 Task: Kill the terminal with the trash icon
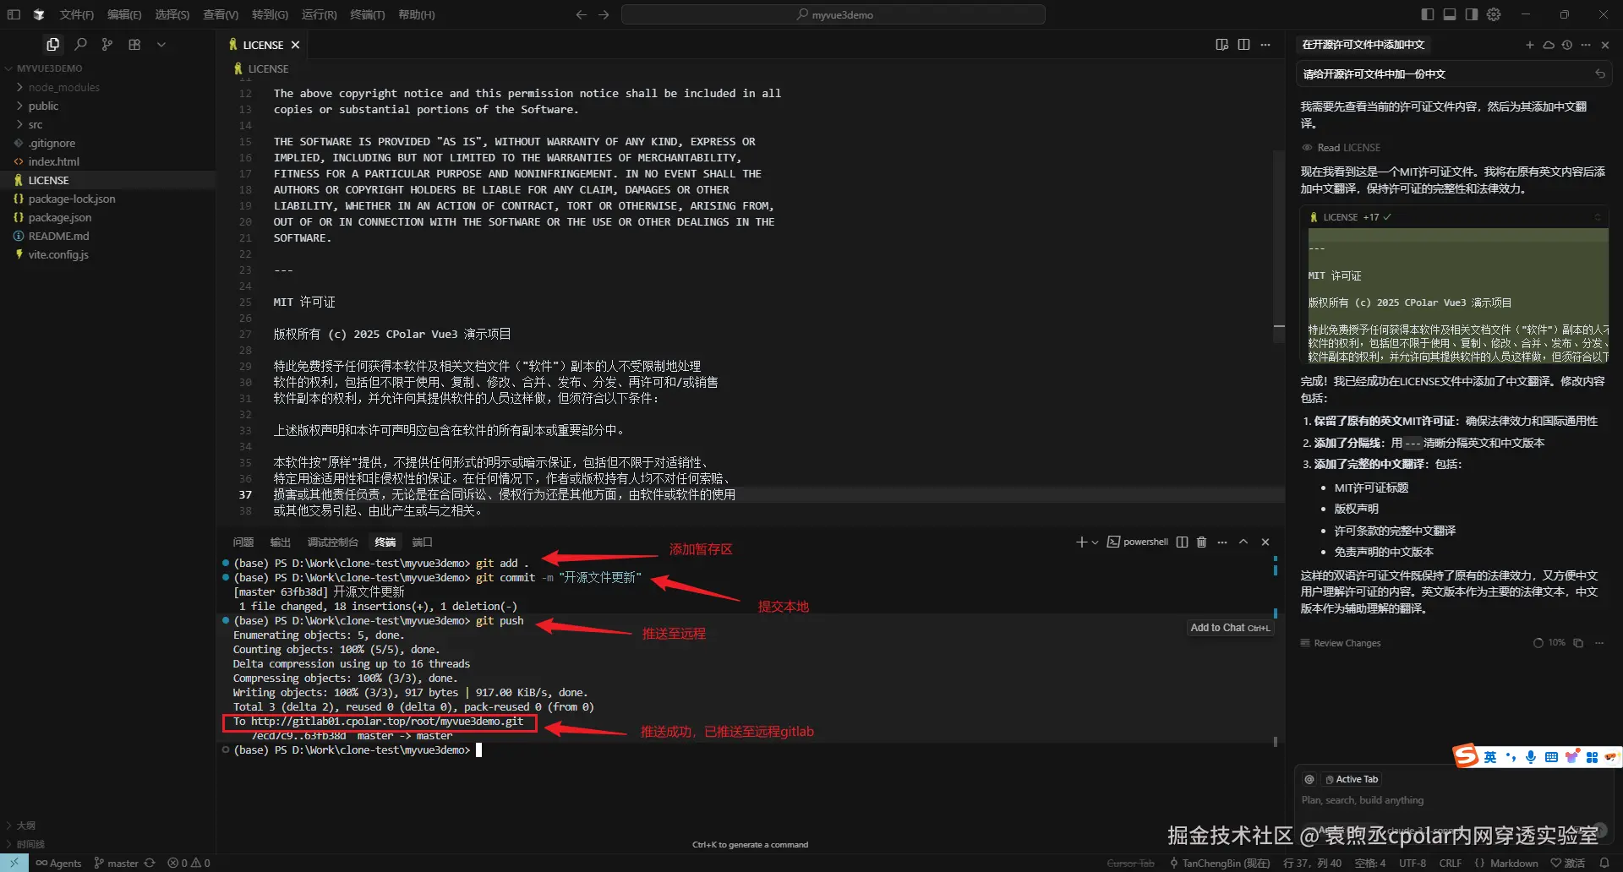click(x=1201, y=542)
